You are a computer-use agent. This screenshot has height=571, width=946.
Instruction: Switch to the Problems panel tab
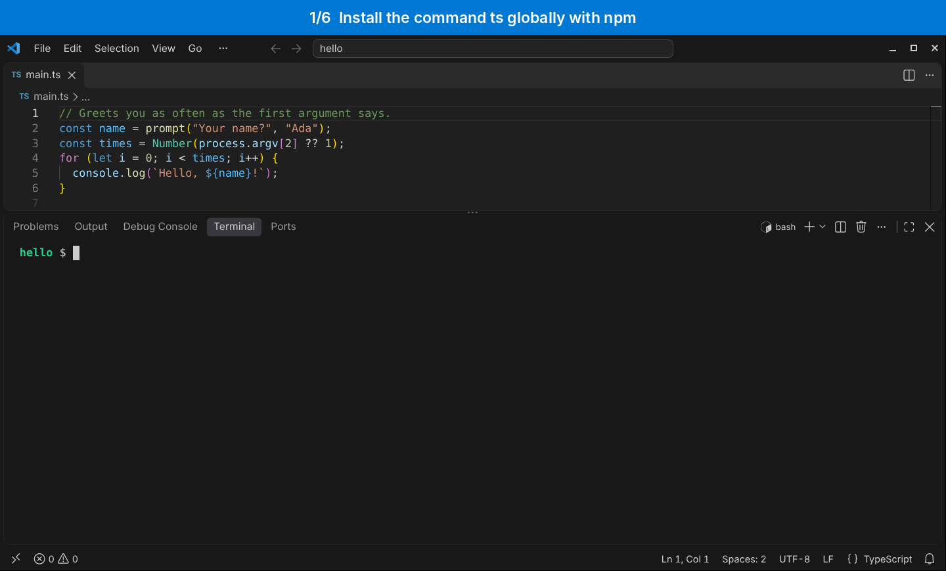(36, 227)
